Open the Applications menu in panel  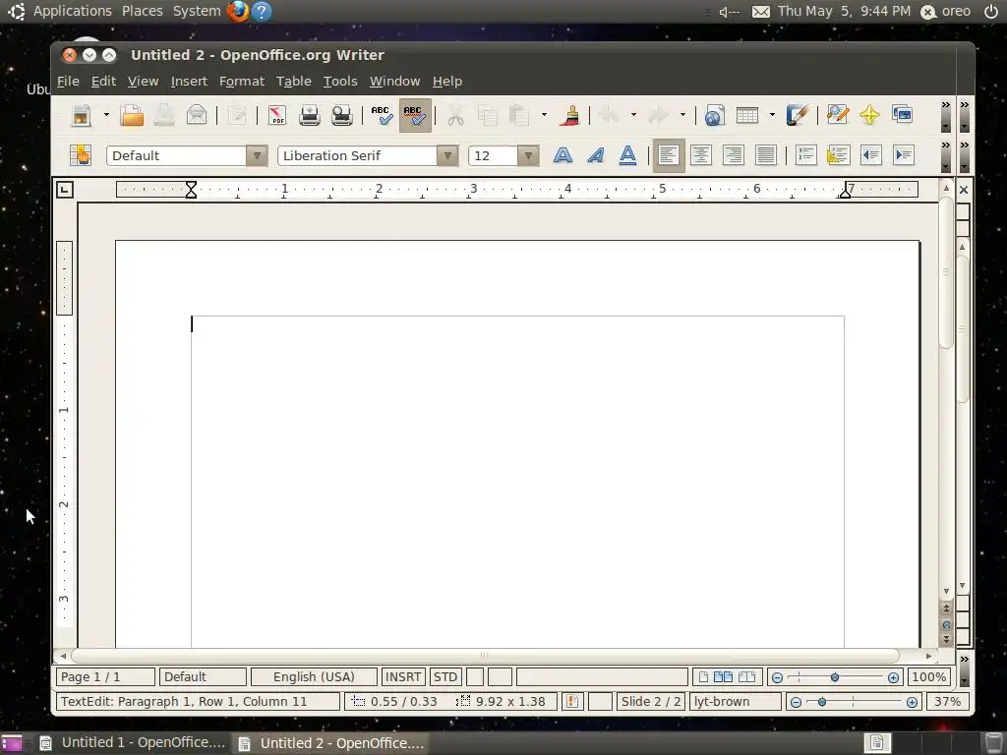click(73, 11)
